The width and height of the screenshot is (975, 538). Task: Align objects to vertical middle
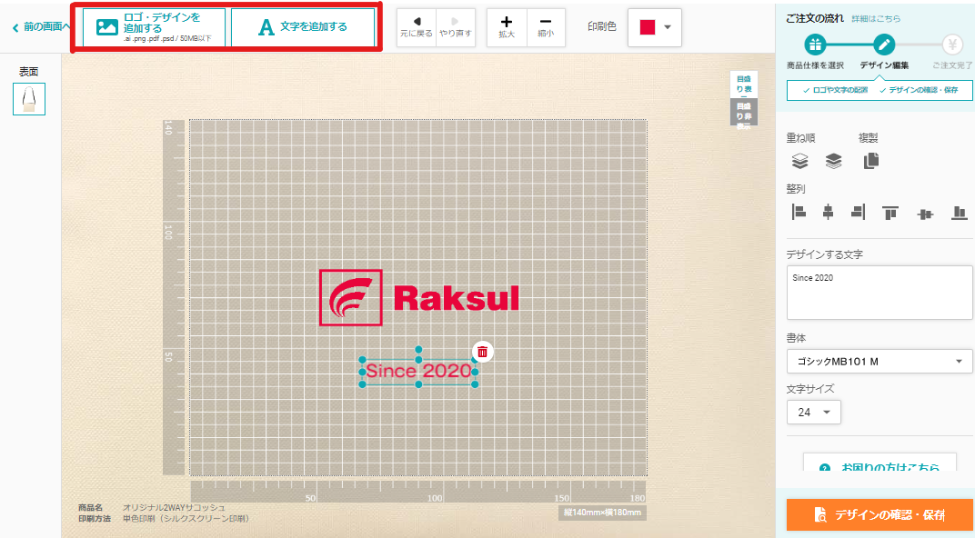925,214
